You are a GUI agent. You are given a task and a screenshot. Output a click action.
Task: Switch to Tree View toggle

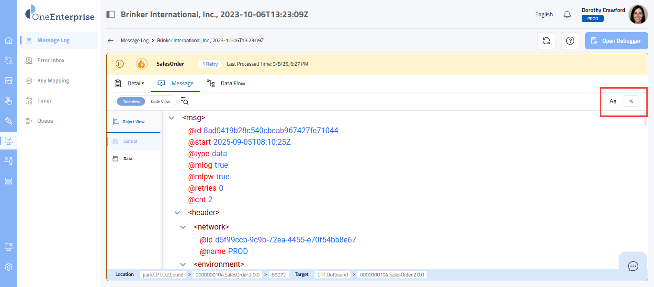132,102
